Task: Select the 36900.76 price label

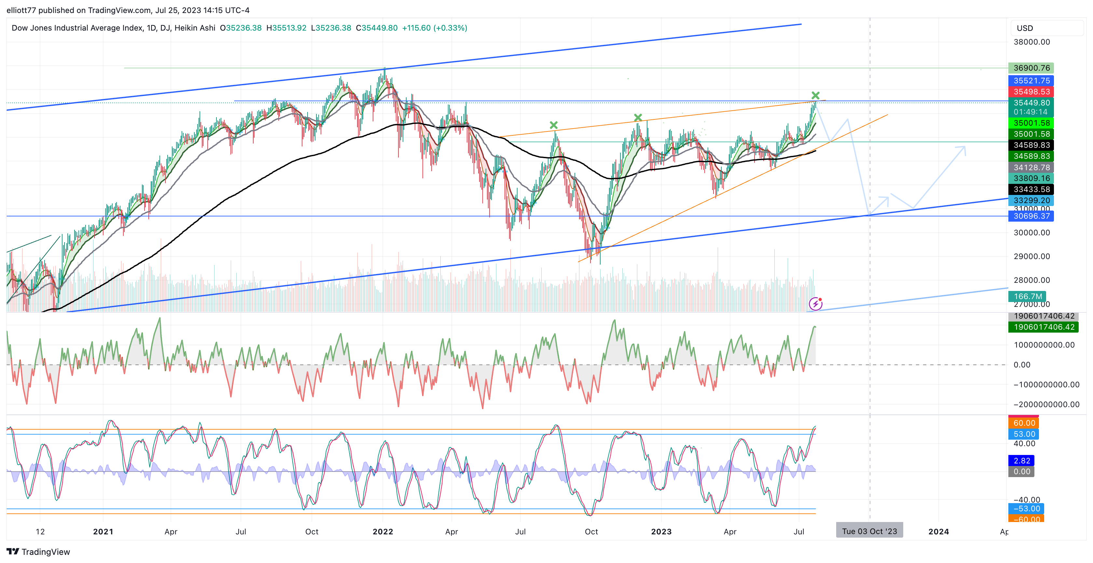Action: (x=1031, y=68)
